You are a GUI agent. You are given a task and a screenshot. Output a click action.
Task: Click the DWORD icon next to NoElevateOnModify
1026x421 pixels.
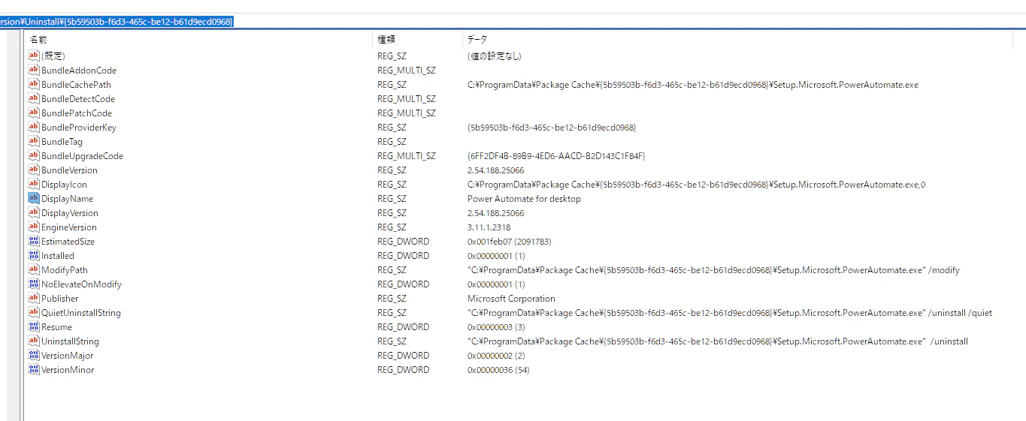[x=33, y=284]
